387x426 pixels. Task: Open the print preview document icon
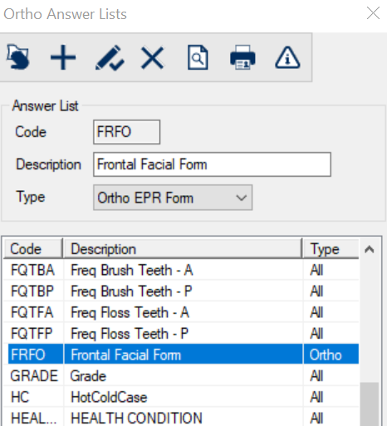click(x=198, y=57)
